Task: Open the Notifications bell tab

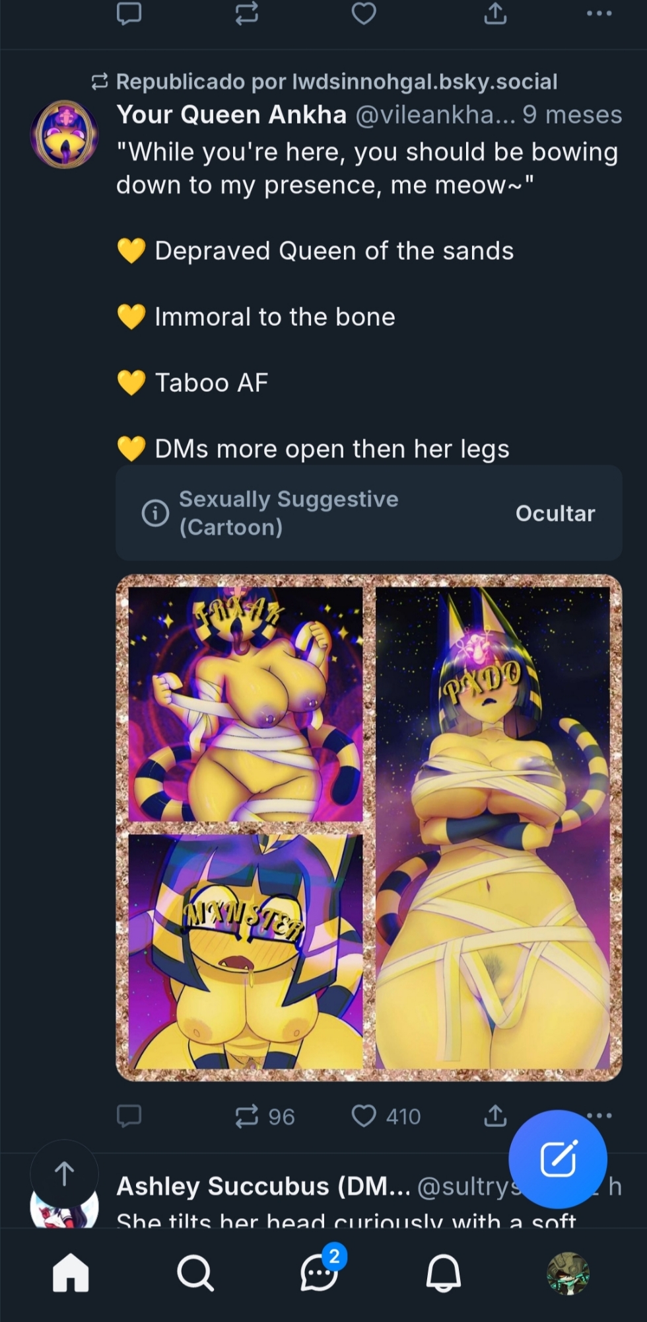Action: [x=443, y=1272]
